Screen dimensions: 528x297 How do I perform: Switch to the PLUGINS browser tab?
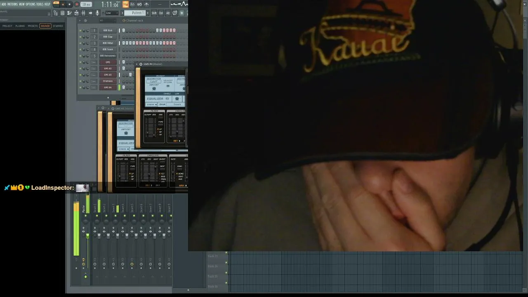point(20,26)
